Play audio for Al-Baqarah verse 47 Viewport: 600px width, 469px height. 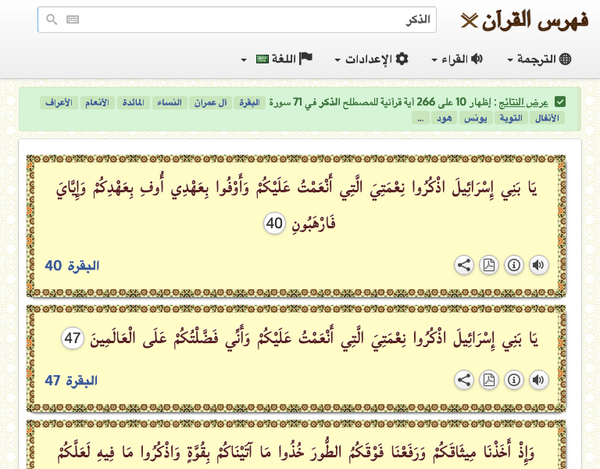tap(538, 380)
